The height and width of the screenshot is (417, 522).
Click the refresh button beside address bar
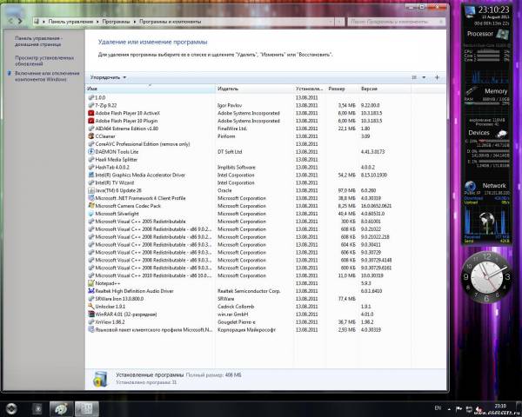click(x=339, y=22)
